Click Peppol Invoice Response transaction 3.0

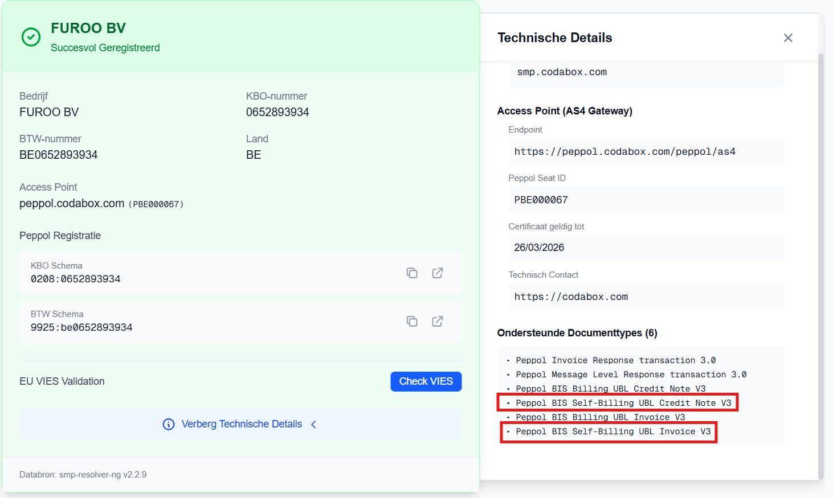pyautogui.click(x=616, y=360)
